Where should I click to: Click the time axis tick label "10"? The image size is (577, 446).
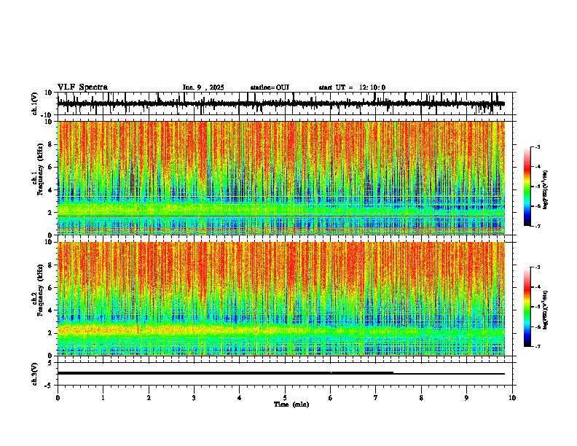pos(512,398)
